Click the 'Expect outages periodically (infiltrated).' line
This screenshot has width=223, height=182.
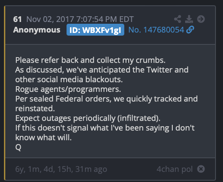[88, 118]
